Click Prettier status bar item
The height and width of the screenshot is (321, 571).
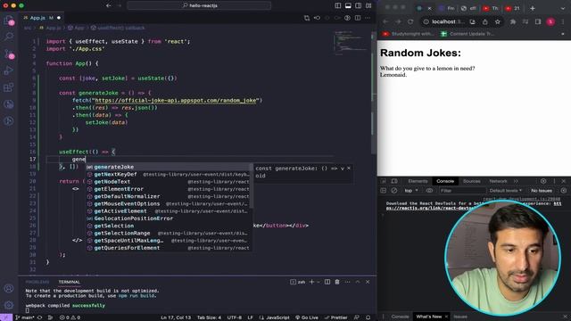pyautogui.click(x=336, y=317)
